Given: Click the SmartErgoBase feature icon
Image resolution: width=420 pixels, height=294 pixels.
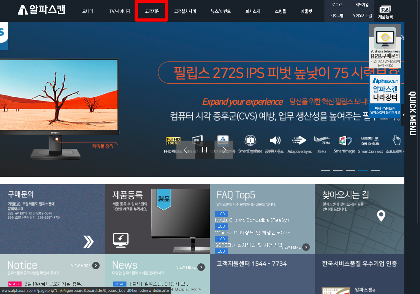Looking at the screenshot, I should point(250,140).
